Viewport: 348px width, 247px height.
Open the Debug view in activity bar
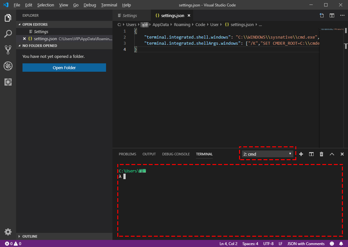pos(8,66)
